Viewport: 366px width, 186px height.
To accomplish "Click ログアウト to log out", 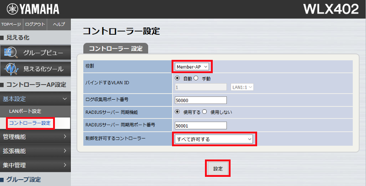I will tap(35, 24).
